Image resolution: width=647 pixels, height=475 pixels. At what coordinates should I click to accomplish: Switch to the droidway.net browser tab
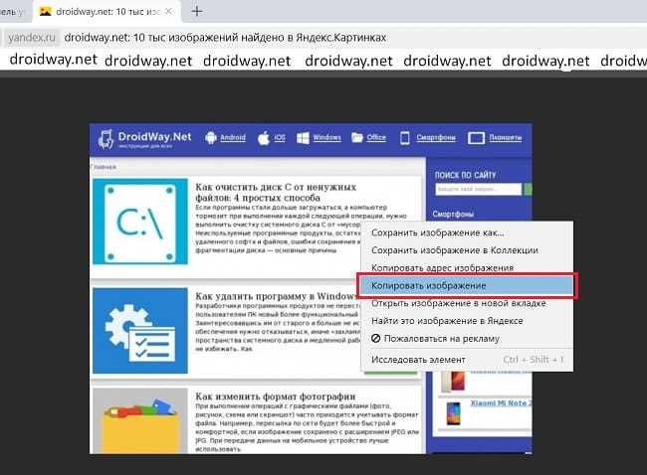[x=100, y=12]
